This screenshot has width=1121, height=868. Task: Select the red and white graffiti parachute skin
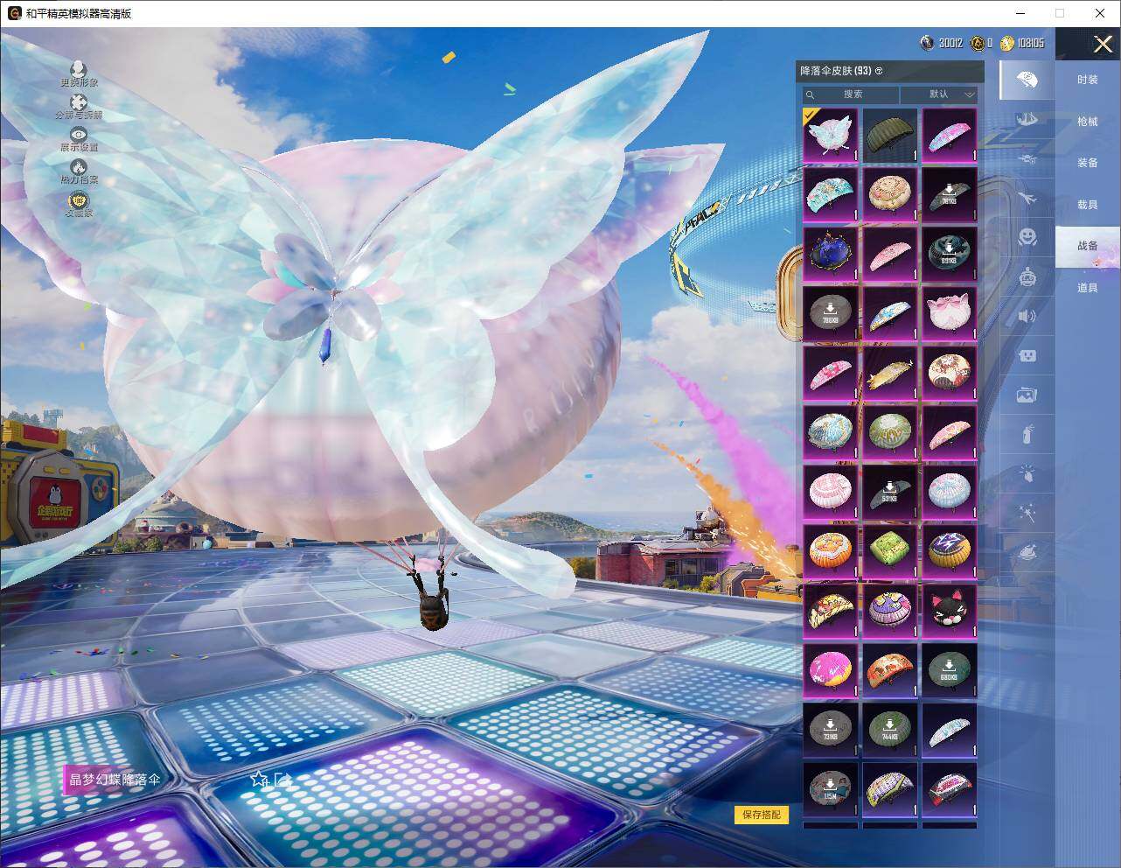(x=950, y=789)
